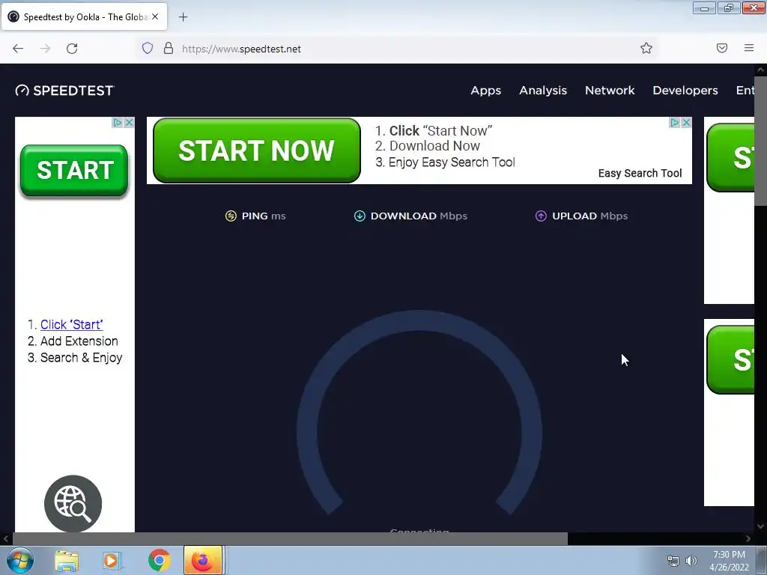Open the Windows Start menu
This screenshot has width=767, height=575.
(x=20, y=560)
